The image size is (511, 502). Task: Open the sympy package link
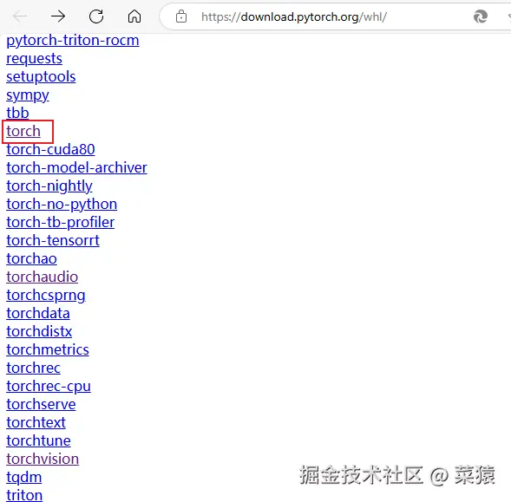coord(28,95)
